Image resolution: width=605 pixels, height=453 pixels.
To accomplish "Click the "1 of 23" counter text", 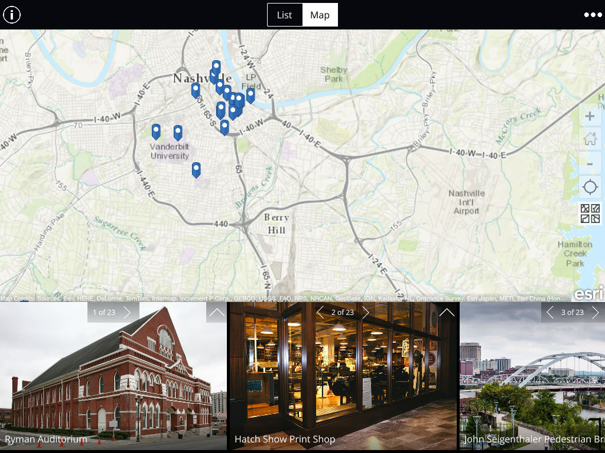I will 104,313.
